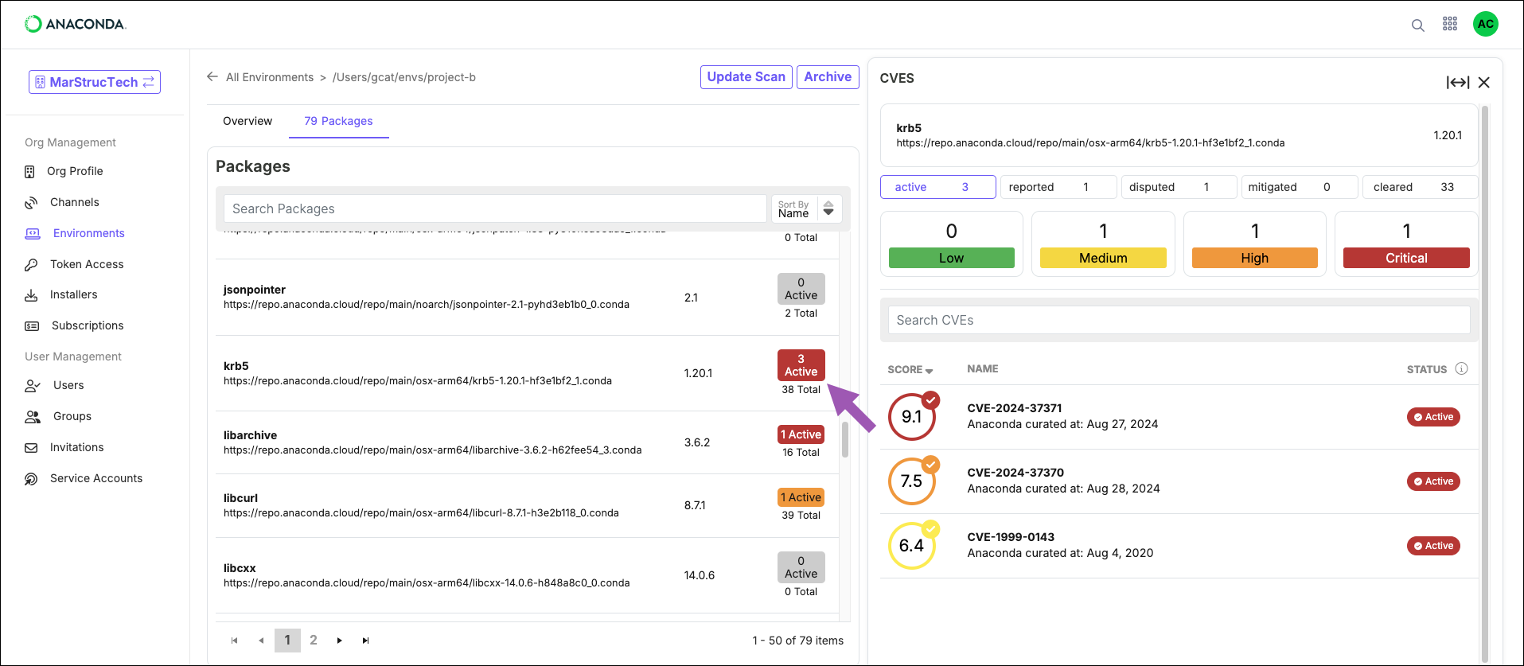The width and height of the screenshot is (1524, 666).
Task: Click the Invitations envelope icon
Action: (x=31, y=448)
